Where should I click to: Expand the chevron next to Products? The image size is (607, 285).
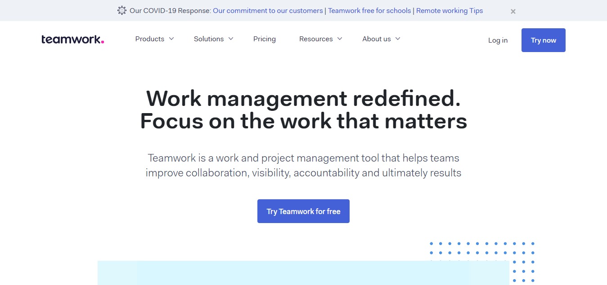tap(171, 39)
